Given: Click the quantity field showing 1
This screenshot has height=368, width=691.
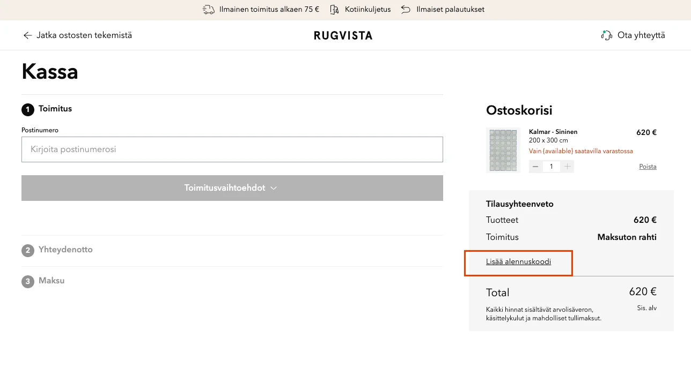Looking at the screenshot, I should click(552, 167).
